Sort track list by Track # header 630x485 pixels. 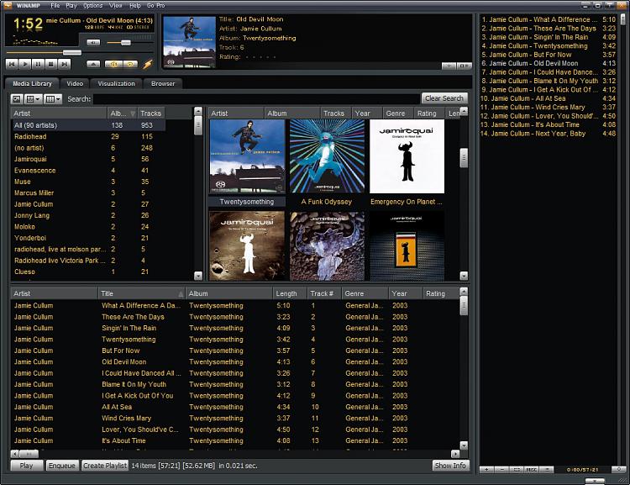click(324, 293)
